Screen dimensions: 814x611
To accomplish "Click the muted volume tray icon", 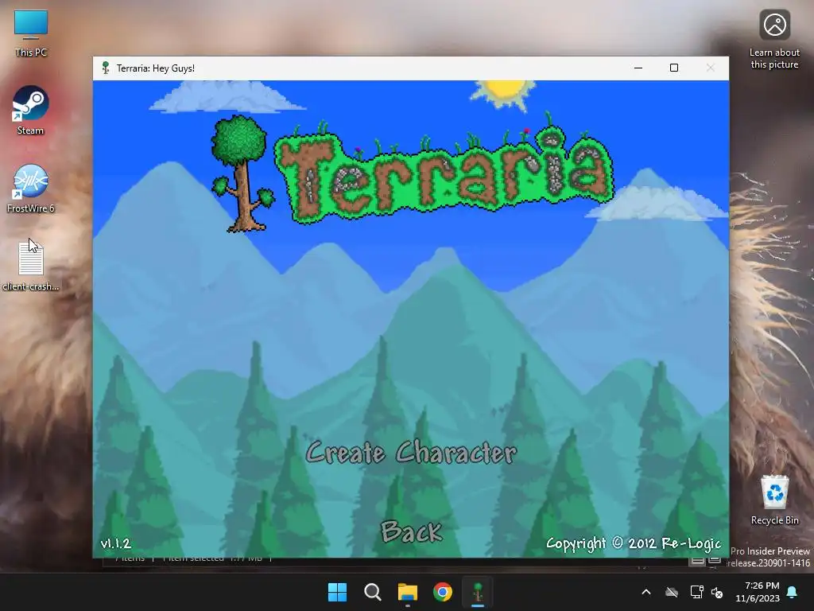I will 717,592.
